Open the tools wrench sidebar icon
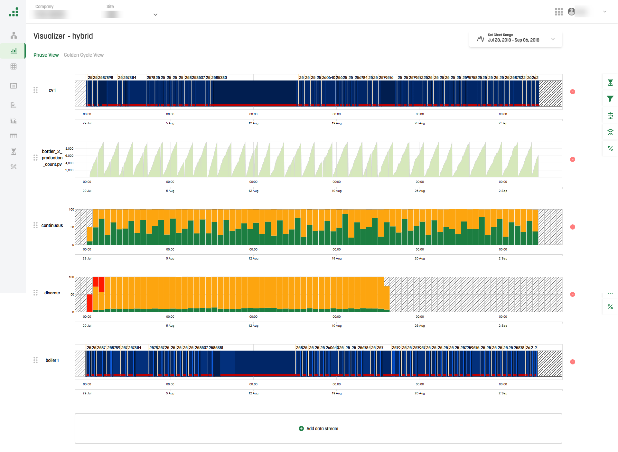 [x=14, y=167]
